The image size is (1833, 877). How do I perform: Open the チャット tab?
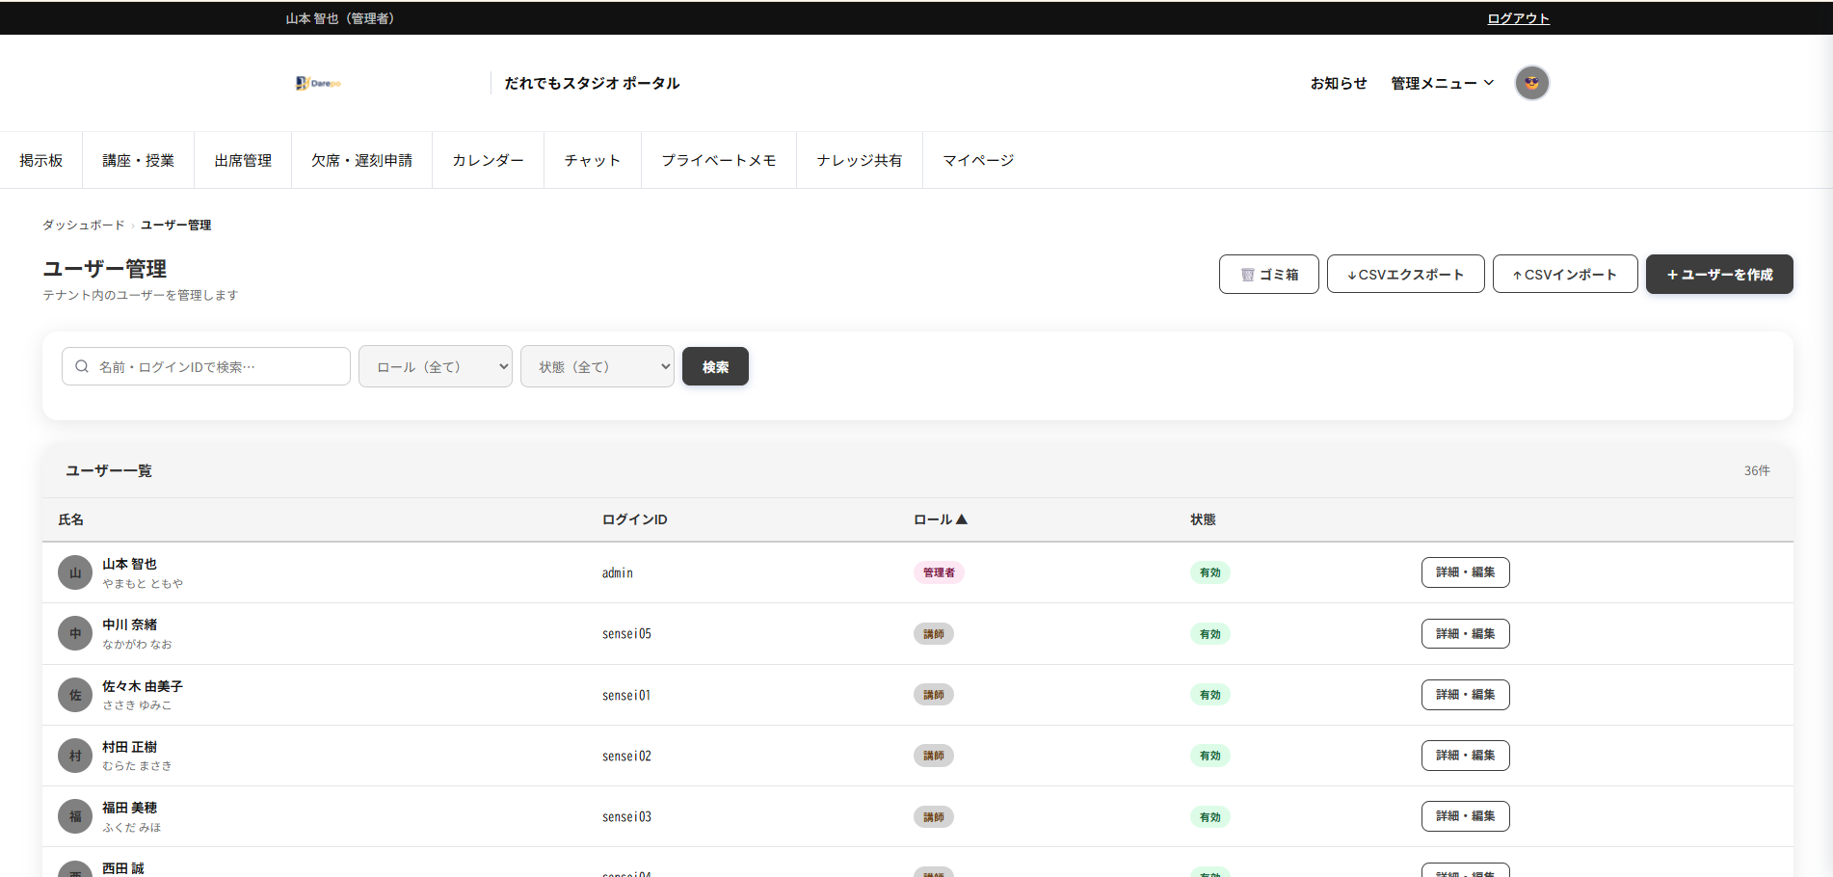coord(593,160)
